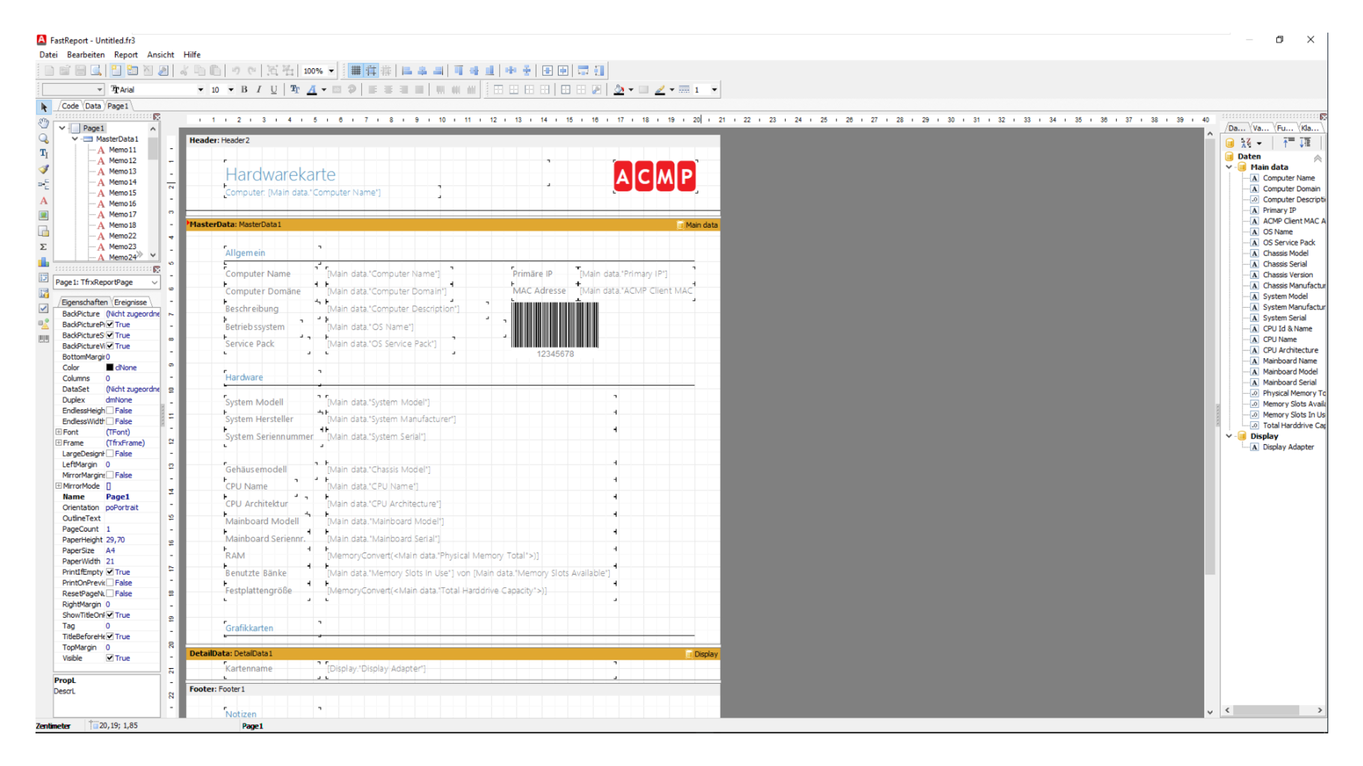
Task: Click the move up icon in data panel
Action: pos(1288,143)
